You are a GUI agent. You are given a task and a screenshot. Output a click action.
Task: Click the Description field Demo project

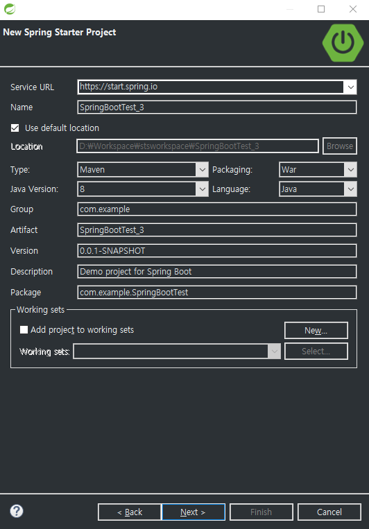coord(216,272)
